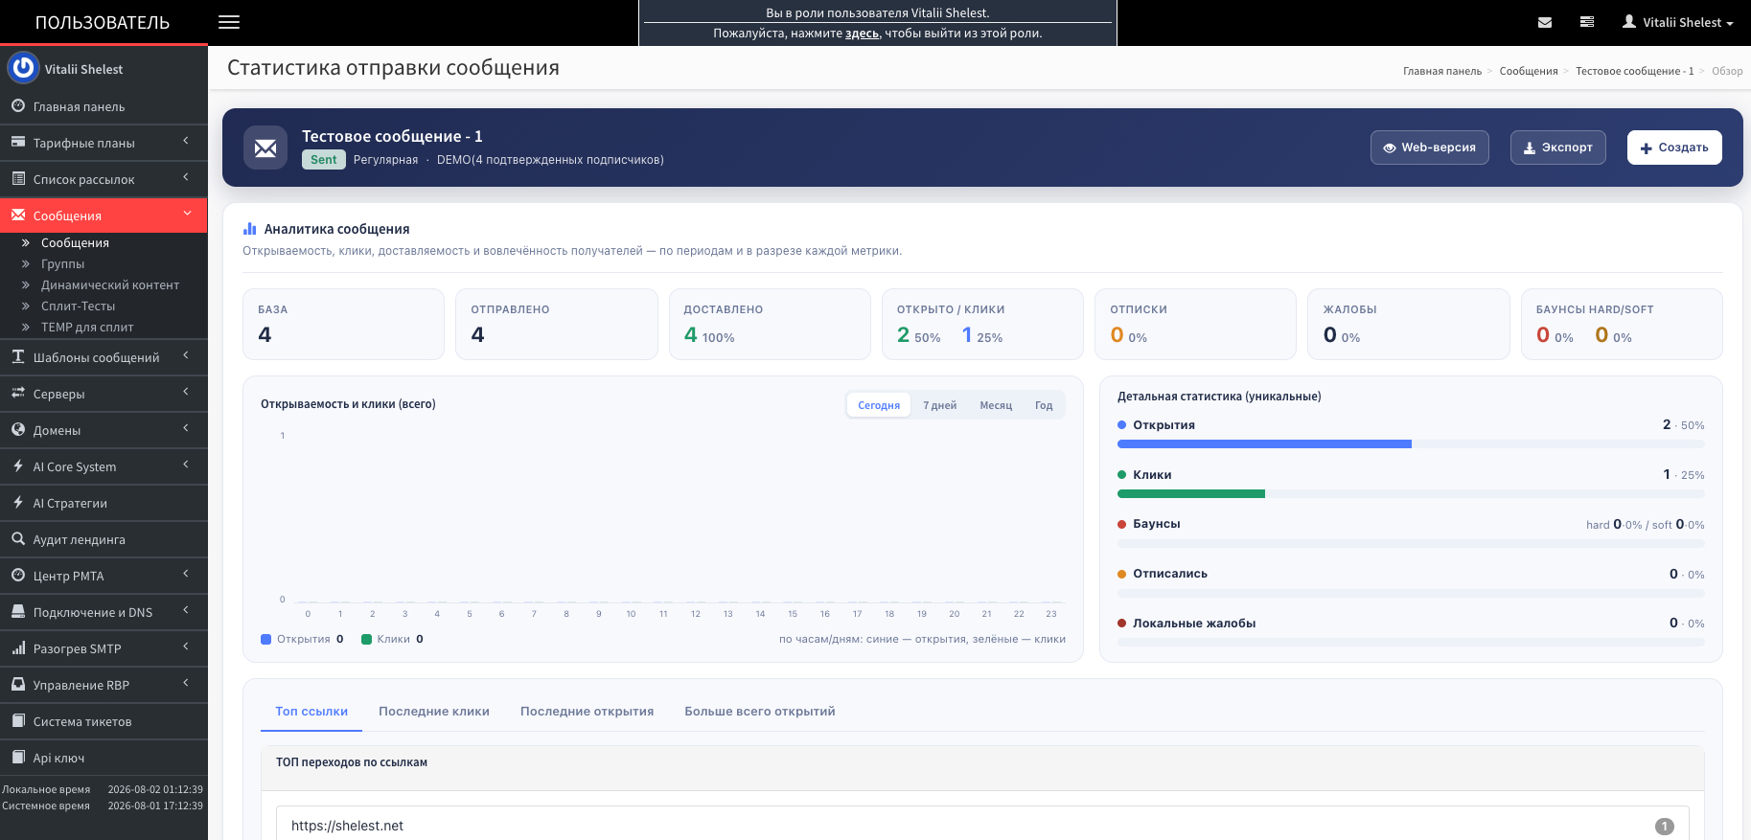Select the Последние открытия tab
Viewport: 1751px width, 840px height.
tap(587, 712)
